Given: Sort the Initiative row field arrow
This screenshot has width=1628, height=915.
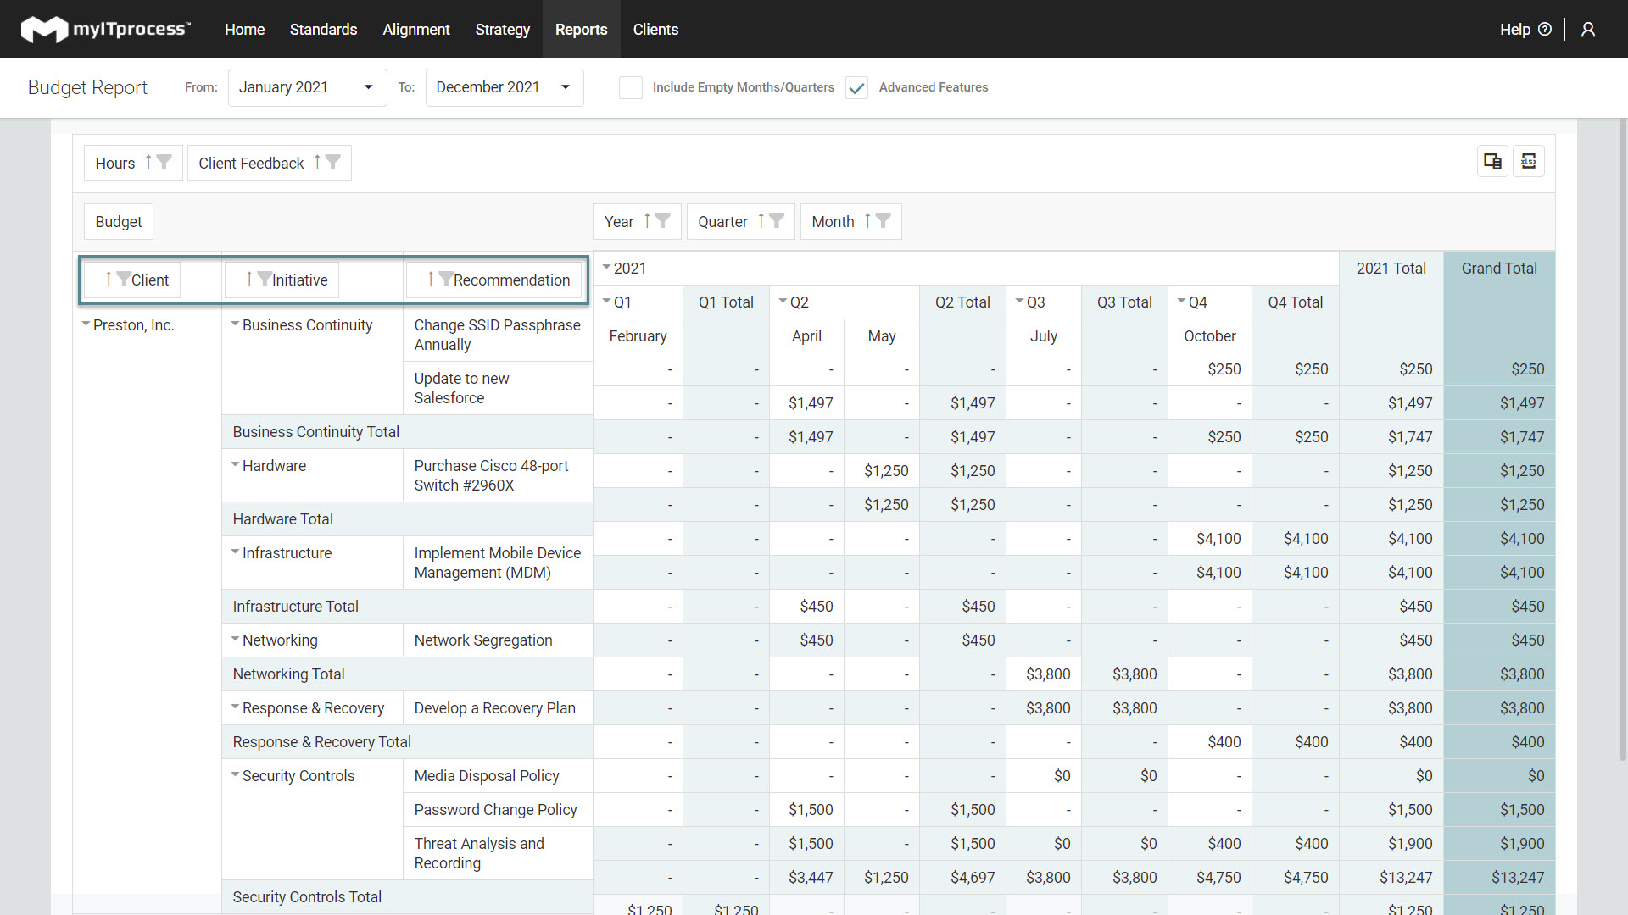Looking at the screenshot, I should click(249, 279).
